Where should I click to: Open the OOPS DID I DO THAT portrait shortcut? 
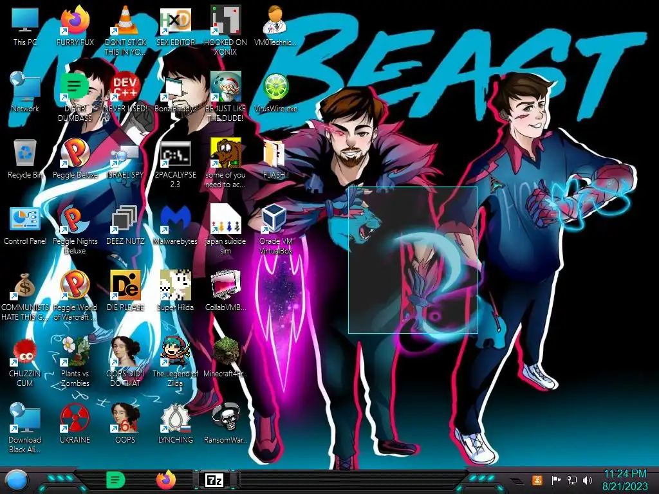click(125, 362)
